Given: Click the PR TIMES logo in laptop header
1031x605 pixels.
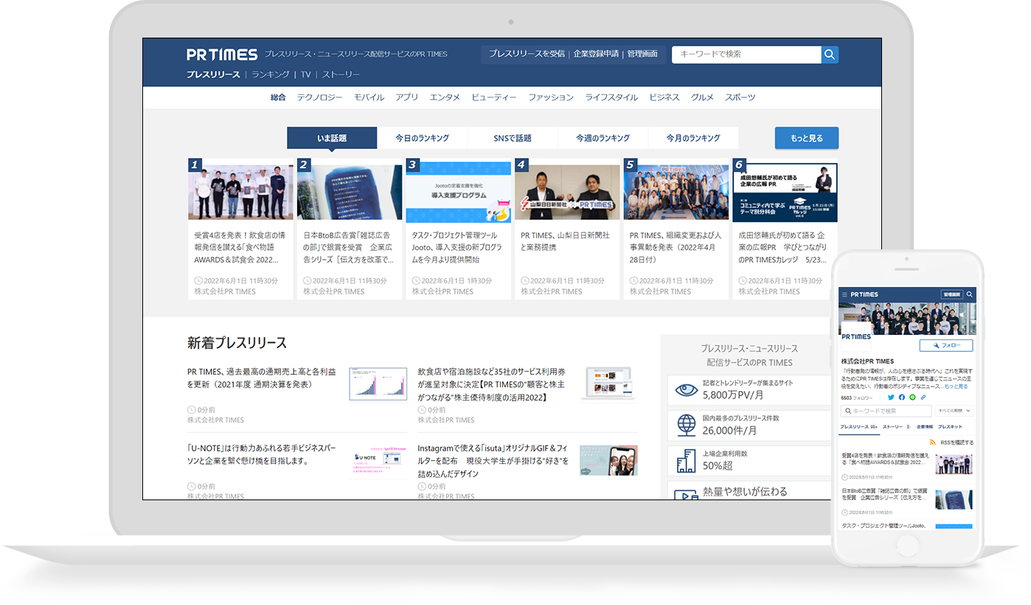Looking at the screenshot, I should tap(222, 55).
